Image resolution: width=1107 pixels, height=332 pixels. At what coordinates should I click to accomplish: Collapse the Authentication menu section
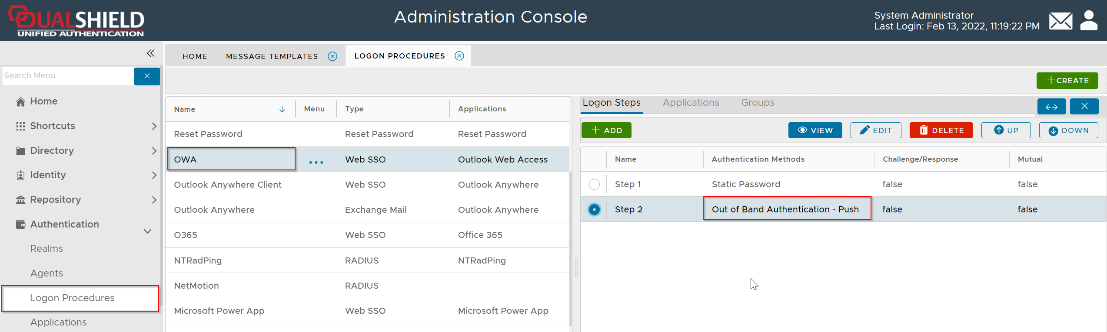coord(148,231)
